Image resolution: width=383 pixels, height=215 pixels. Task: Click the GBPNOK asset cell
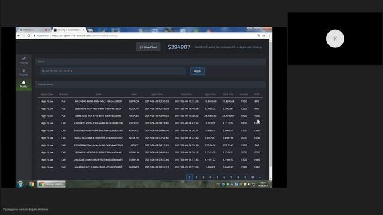(x=134, y=102)
